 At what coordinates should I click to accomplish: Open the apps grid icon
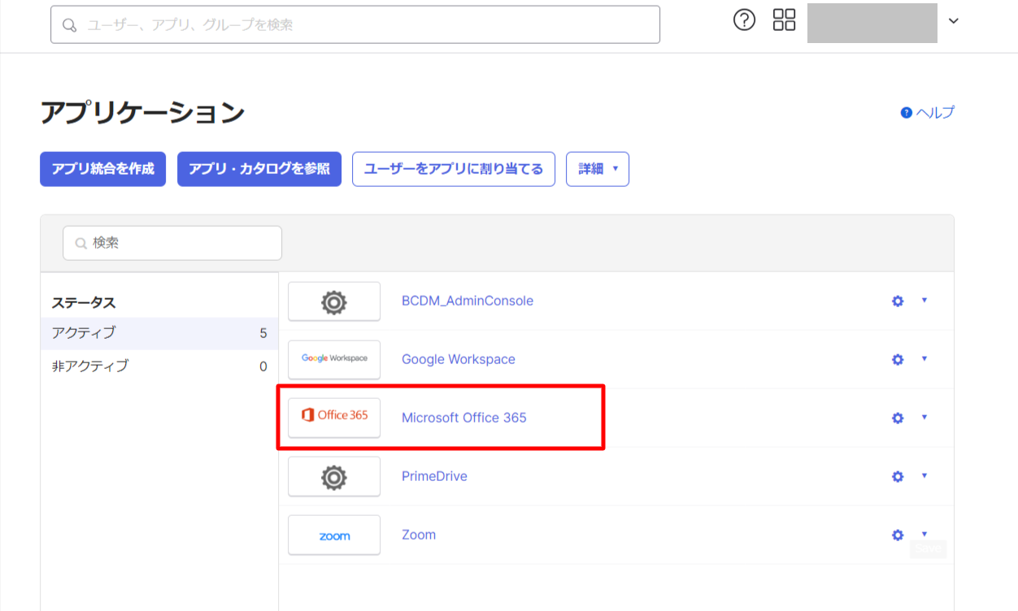tap(784, 20)
